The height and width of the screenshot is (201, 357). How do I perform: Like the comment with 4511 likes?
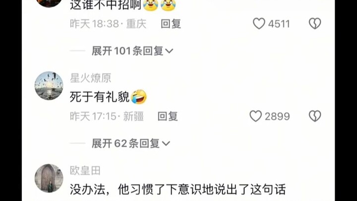click(x=259, y=23)
